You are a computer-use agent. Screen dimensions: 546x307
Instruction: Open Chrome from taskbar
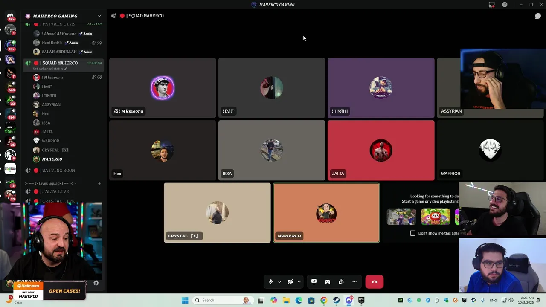pyautogui.click(x=324, y=300)
